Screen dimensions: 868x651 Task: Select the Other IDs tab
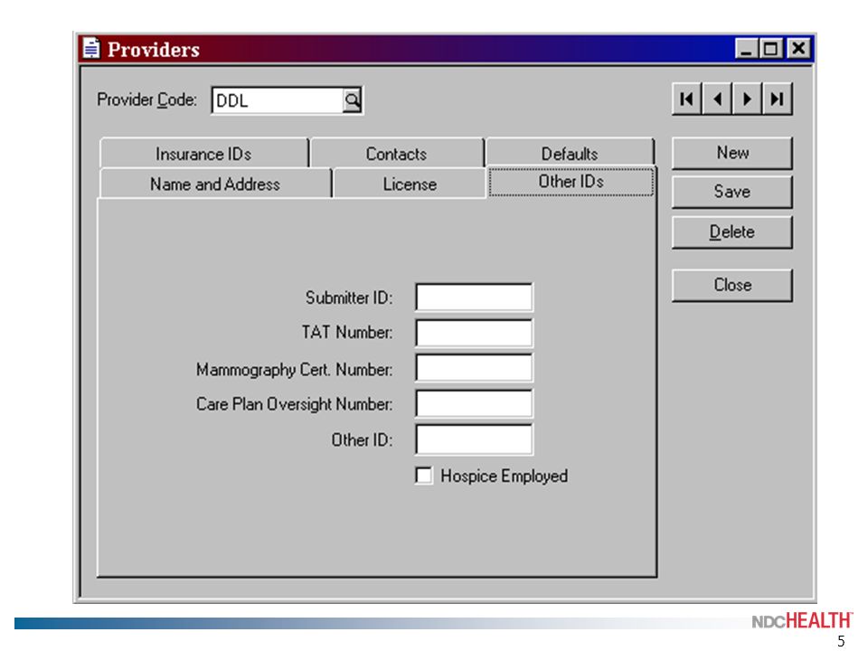coord(571,182)
